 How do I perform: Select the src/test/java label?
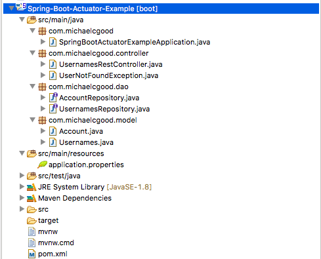click(x=59, y=176)
